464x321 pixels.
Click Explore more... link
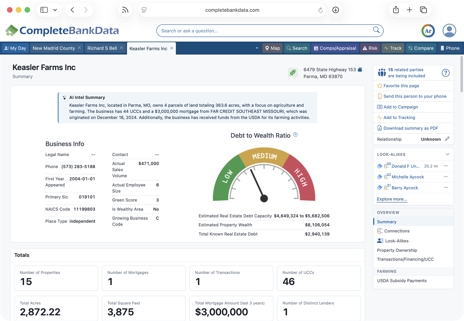click(392, 199)
